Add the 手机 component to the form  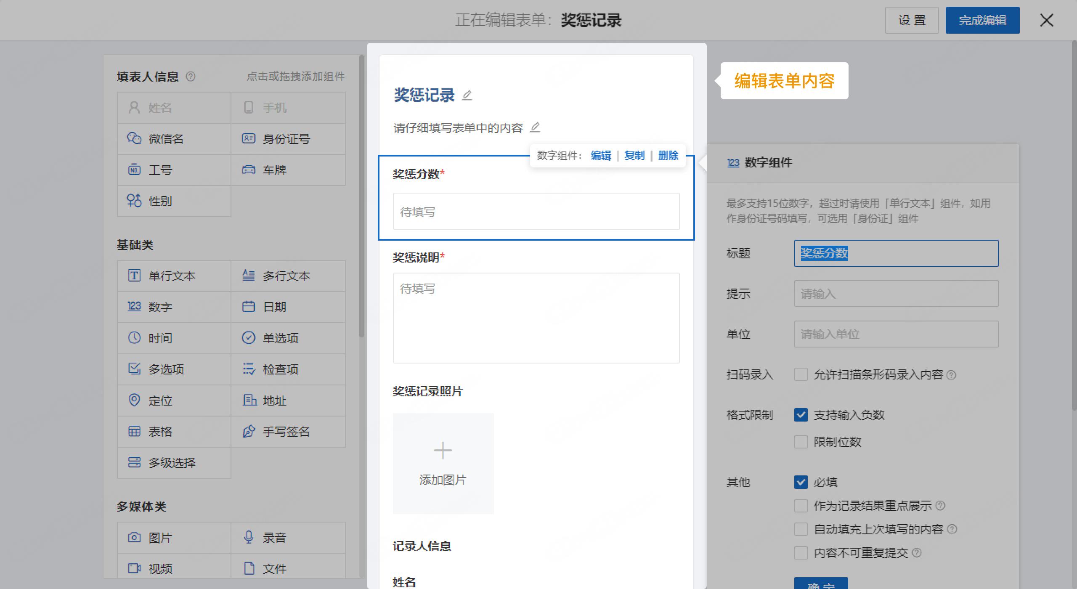coord(273,107)
